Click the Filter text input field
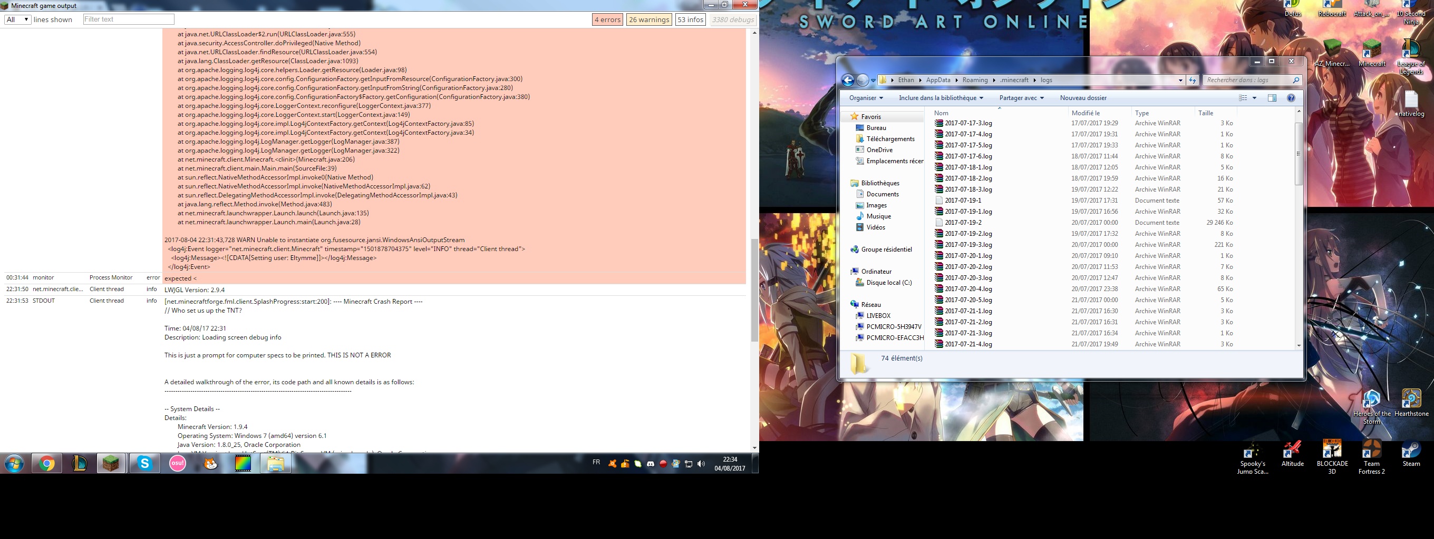1434x539 pixels. (x=129, y=19)
